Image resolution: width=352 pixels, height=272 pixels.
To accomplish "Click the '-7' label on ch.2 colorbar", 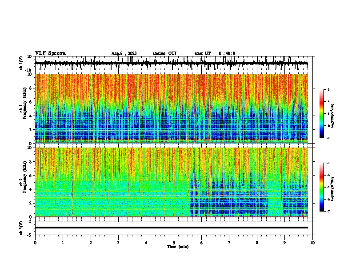I will (x=328, y=211).
